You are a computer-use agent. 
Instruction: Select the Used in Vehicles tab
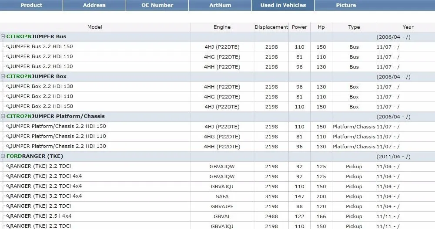pyautogui.click(x=283, y=5)
